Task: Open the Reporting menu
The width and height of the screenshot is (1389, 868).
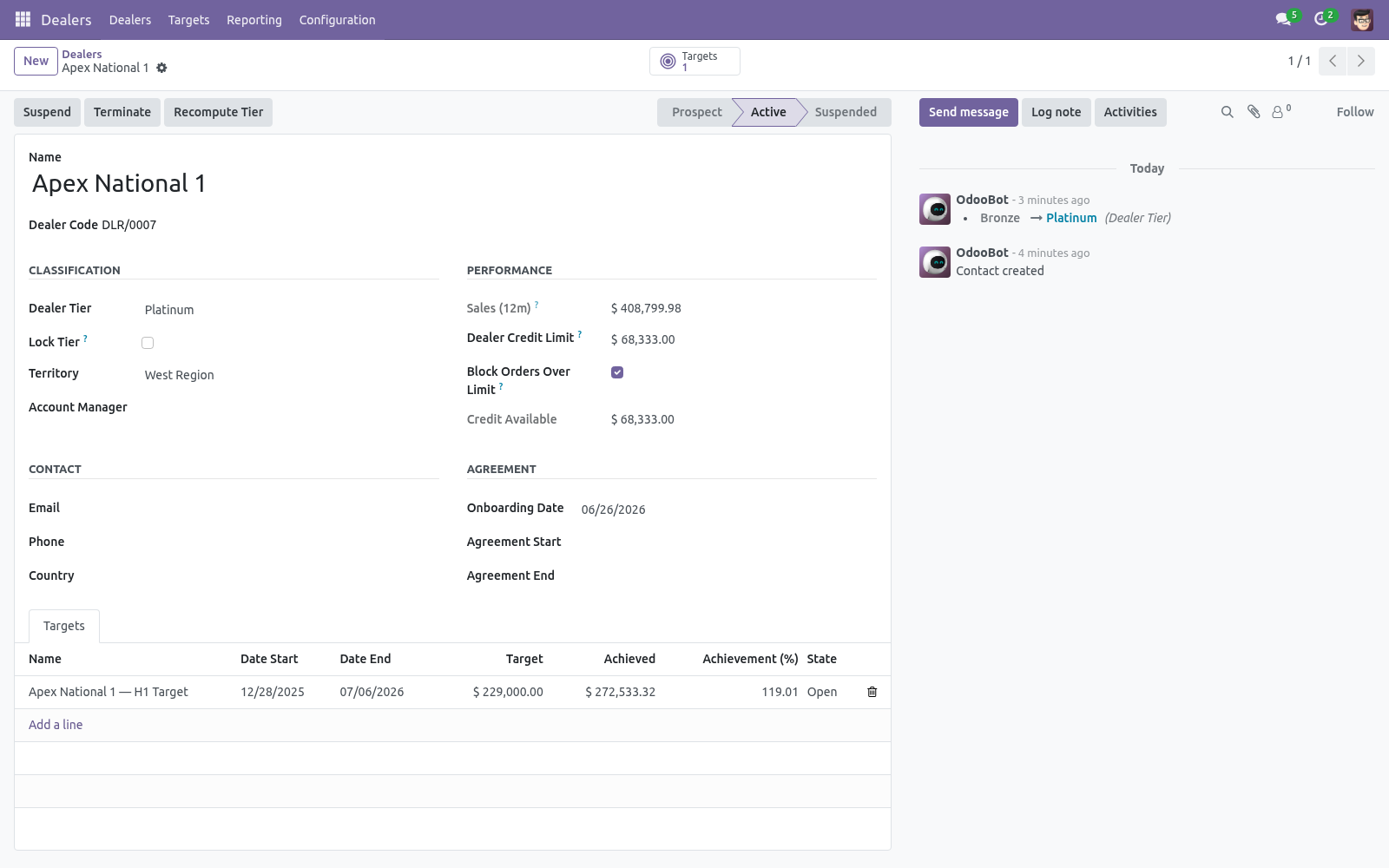Action: (x=254, y=19)
